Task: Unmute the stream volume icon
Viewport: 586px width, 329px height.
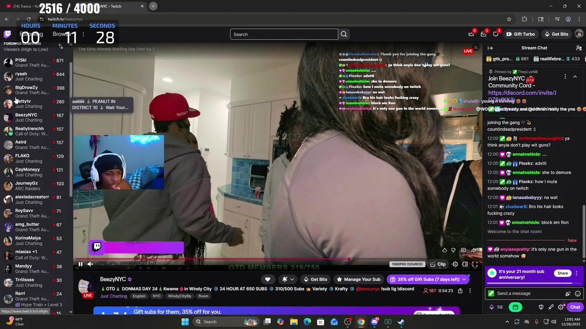Action: (x=90, y=264)
